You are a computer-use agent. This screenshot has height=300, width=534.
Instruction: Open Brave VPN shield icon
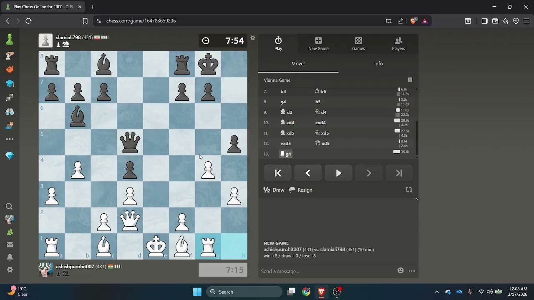(x=516, y=21)
